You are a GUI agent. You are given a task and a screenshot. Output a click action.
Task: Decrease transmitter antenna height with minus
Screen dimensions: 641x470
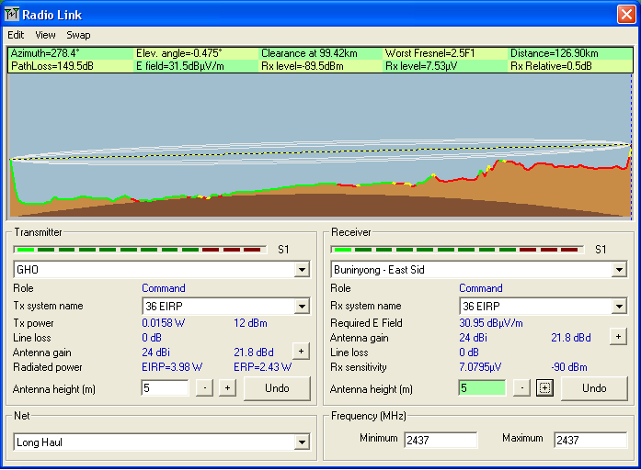[204, 388]
